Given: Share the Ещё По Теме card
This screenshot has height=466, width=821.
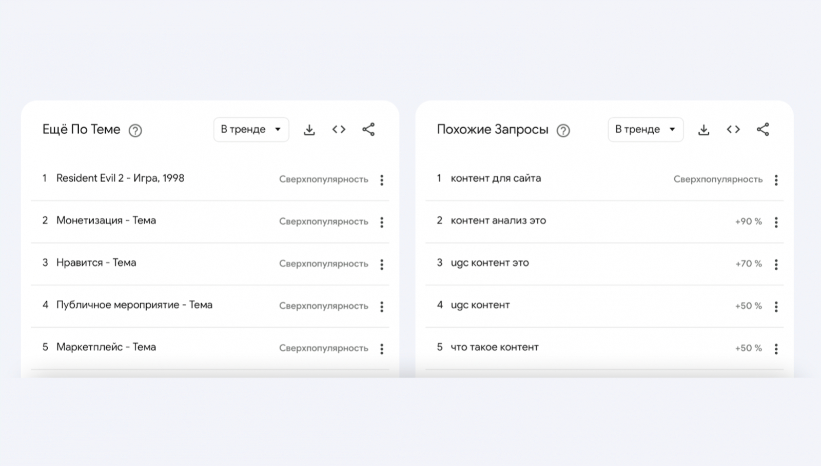Looking at the screenshot, I should [x=368, y=130].
